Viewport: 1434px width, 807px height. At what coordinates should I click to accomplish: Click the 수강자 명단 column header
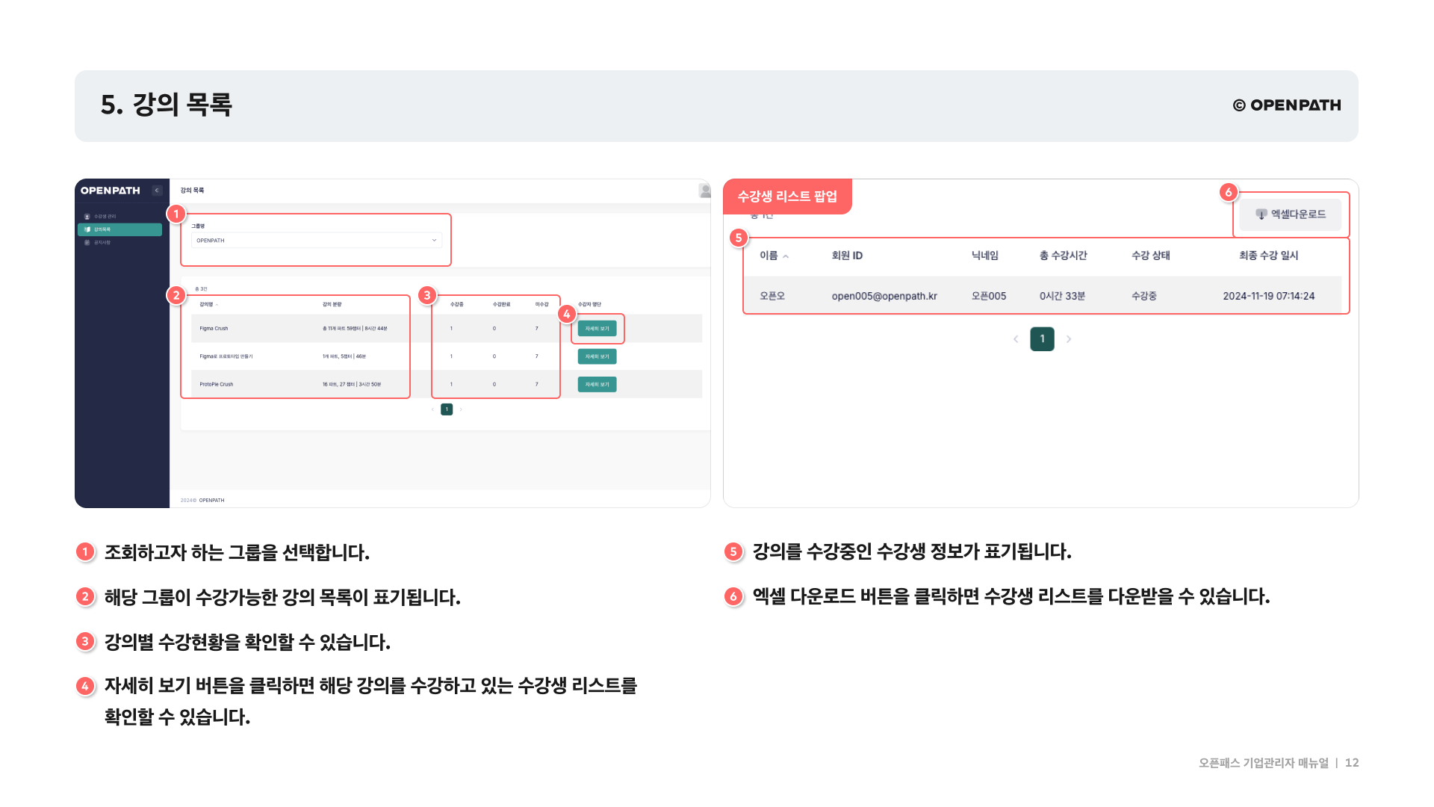589,304
